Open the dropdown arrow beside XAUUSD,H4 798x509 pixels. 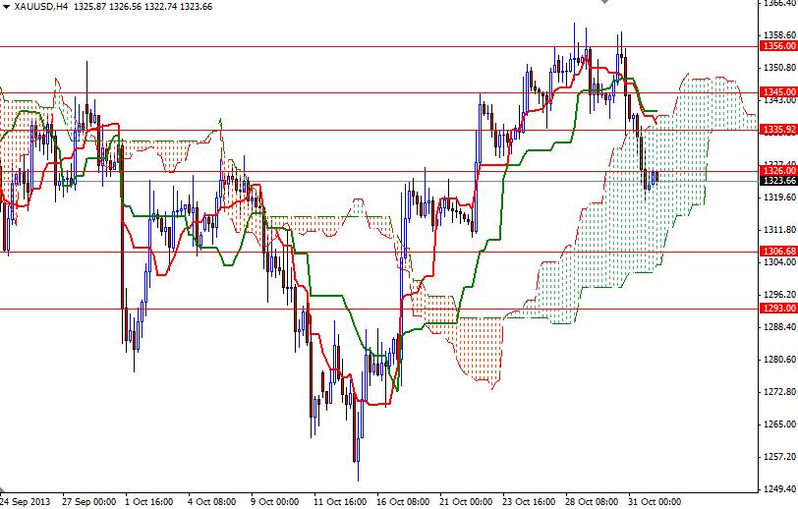[6, 7]
